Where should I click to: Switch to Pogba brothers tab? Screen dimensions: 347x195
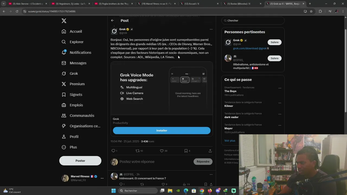coord(113,4)
